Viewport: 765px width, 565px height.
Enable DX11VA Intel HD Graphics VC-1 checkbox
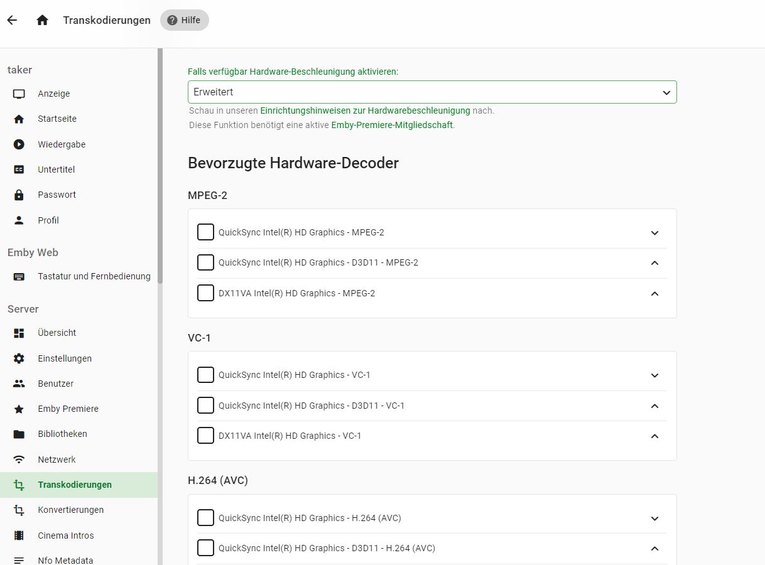pyautogui.click(x=205, y=436)
